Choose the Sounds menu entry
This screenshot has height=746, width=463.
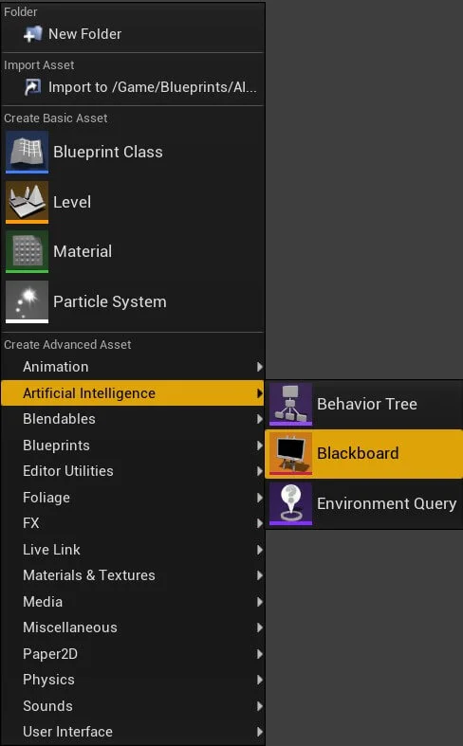coord(133,706)
